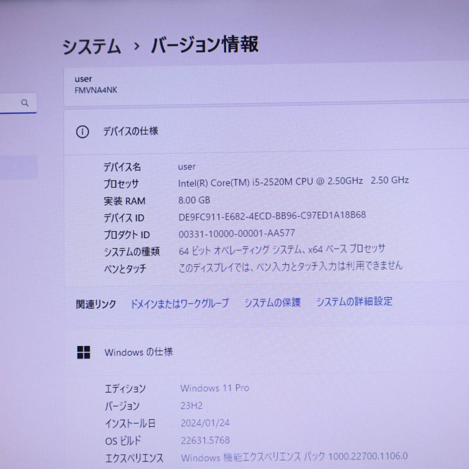
Task: Select install date 2024/01/24
Action: pos(205,423)
